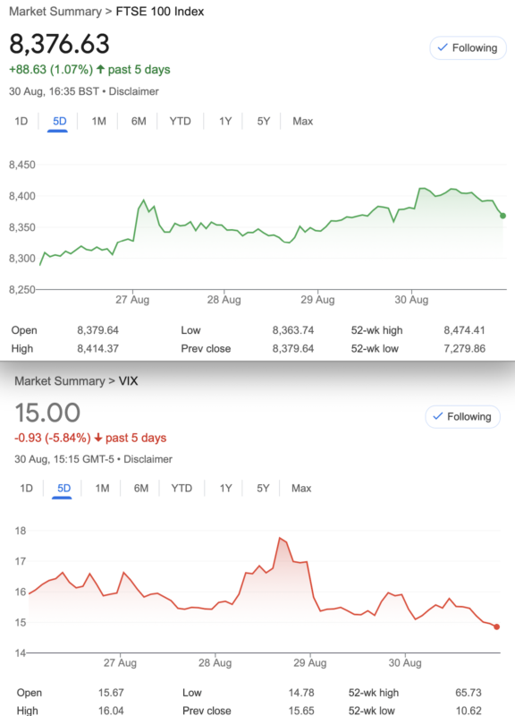Viewport: 515px width, 716px height.
Task: Open Market Summary link above VIX
Action: coord(60,381)
